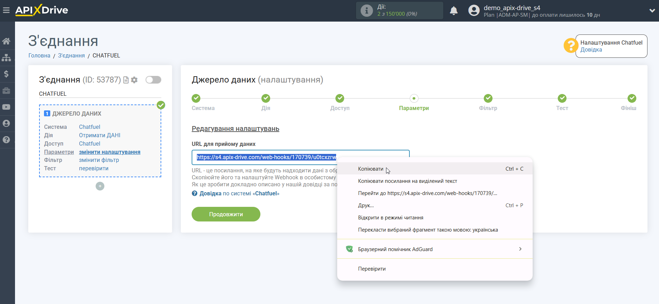Click the yellow question mark help icon
Image resolution: width=659 pixels, height=304 pixels.
click(571, 46)
